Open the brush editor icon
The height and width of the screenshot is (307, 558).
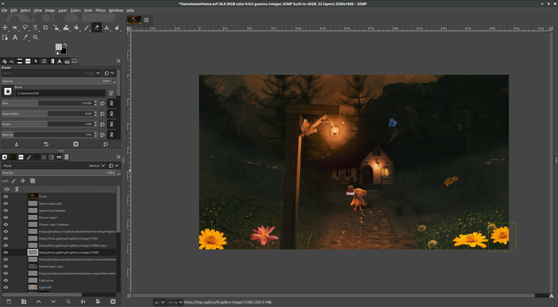111,93
